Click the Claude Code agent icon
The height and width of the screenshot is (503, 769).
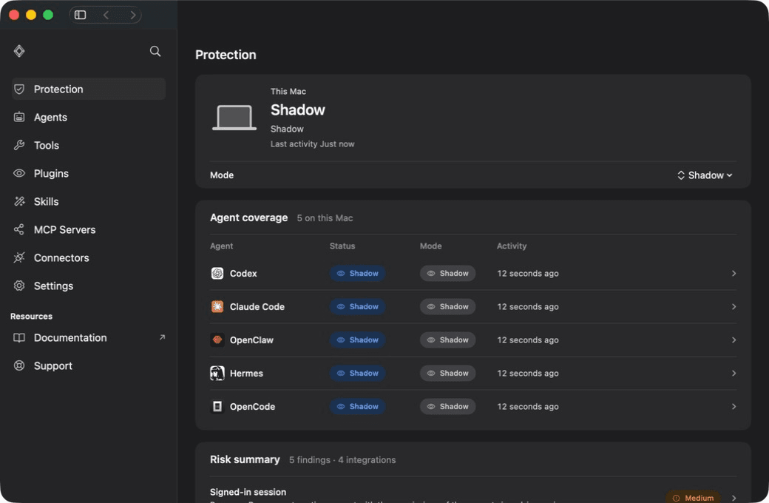click(217, 307)
